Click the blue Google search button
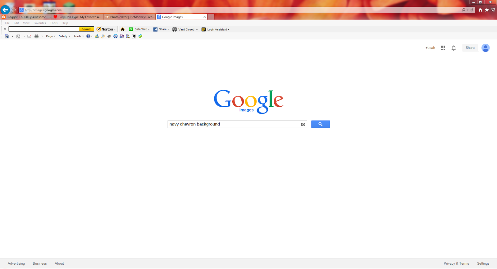The width and height of the screenshot is (497, 269). [x=321, y=124]
